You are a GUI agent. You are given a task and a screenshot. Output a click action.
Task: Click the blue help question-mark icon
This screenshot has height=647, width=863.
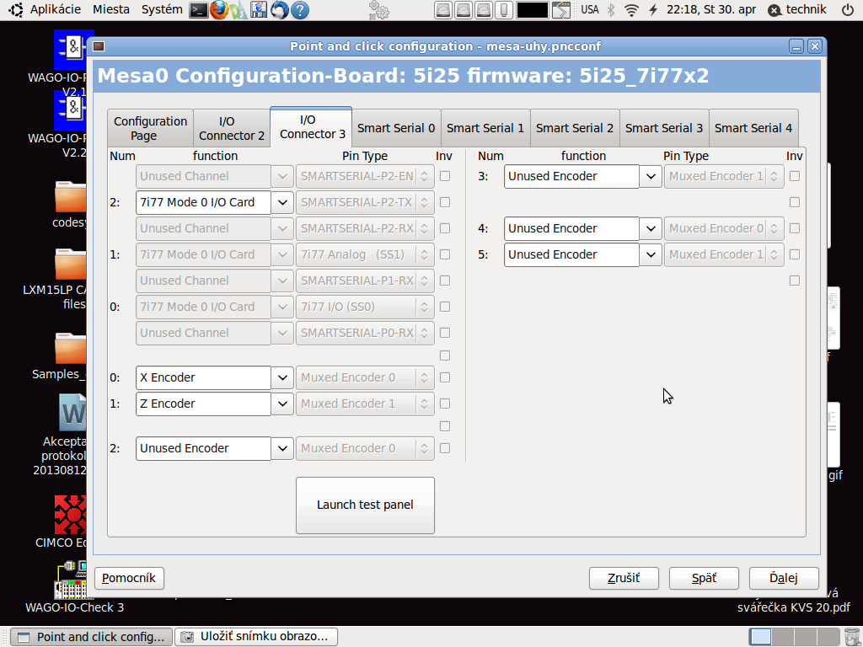[300, 10]
